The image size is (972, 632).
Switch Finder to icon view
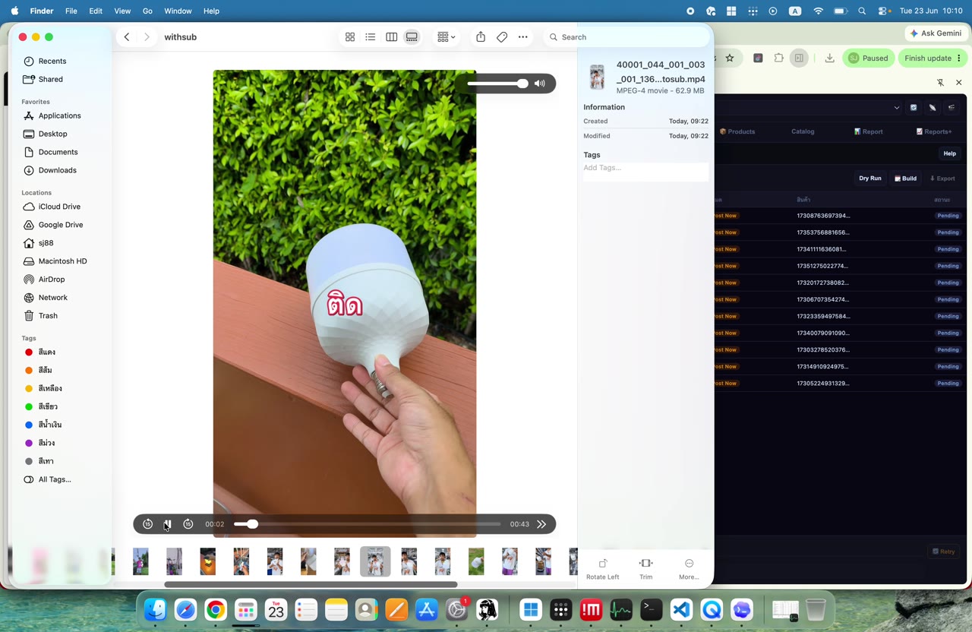(x=350, y=36)
